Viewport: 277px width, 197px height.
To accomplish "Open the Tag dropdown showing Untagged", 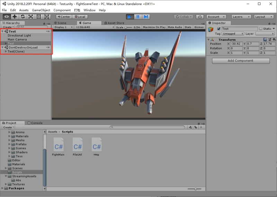I will click(x=233, y=34).
